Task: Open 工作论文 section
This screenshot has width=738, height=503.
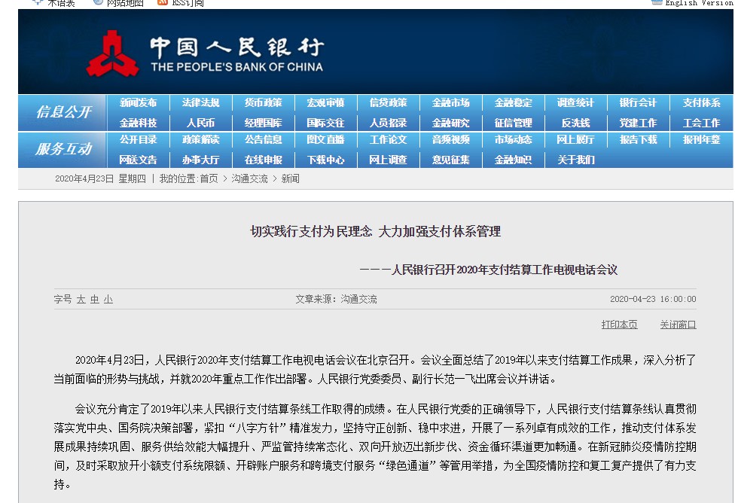Action: click(389, 140)
